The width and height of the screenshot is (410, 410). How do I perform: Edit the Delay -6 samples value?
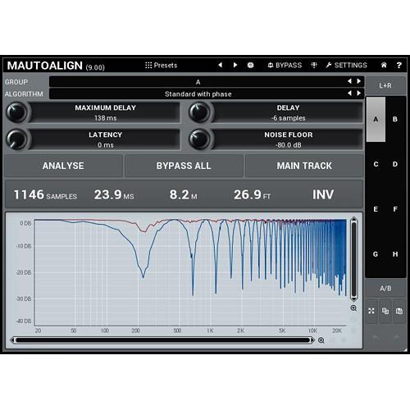(289, 118)
